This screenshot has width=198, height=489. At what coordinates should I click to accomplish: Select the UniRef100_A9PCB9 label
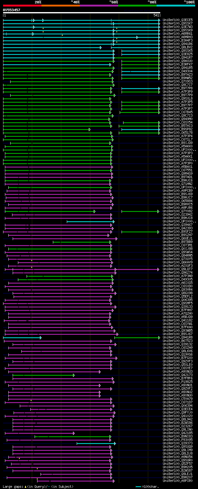tap(178, 191)
